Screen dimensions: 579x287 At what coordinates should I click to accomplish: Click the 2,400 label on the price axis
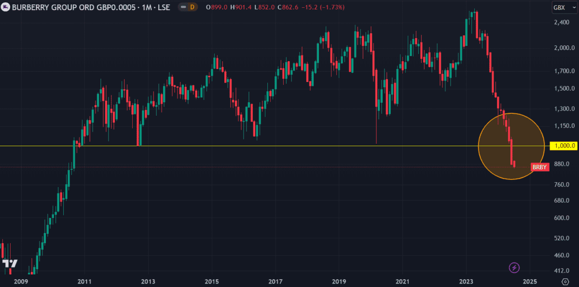click(563, 23)
